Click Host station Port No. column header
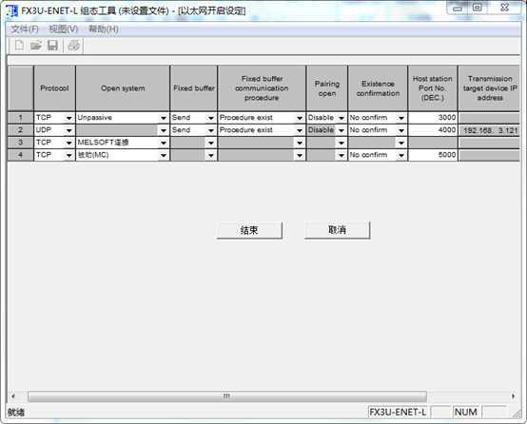Screen dimensions: 527x424 433,88
